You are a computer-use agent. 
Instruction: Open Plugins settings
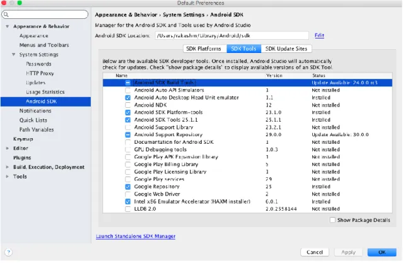pos(22,158)
